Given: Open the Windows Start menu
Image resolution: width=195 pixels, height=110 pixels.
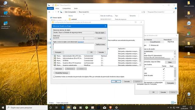Looking at the screenshot, I should (3, 108).
